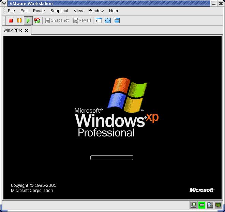
Task: Click the quick switch window icon
Action: click(117, 20)
